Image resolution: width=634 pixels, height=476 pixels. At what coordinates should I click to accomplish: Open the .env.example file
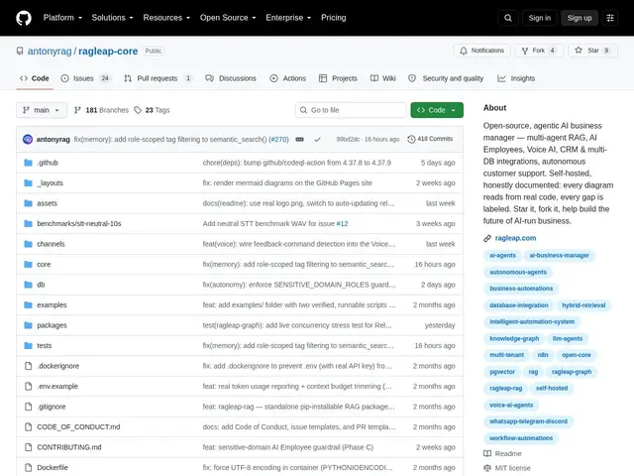click(57, 386)
